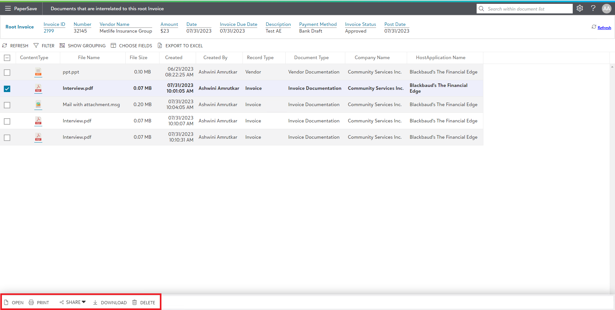Open the AA user avatar menu
The height and width of the screenshot is (310, 615).
(x=606, y=9)
